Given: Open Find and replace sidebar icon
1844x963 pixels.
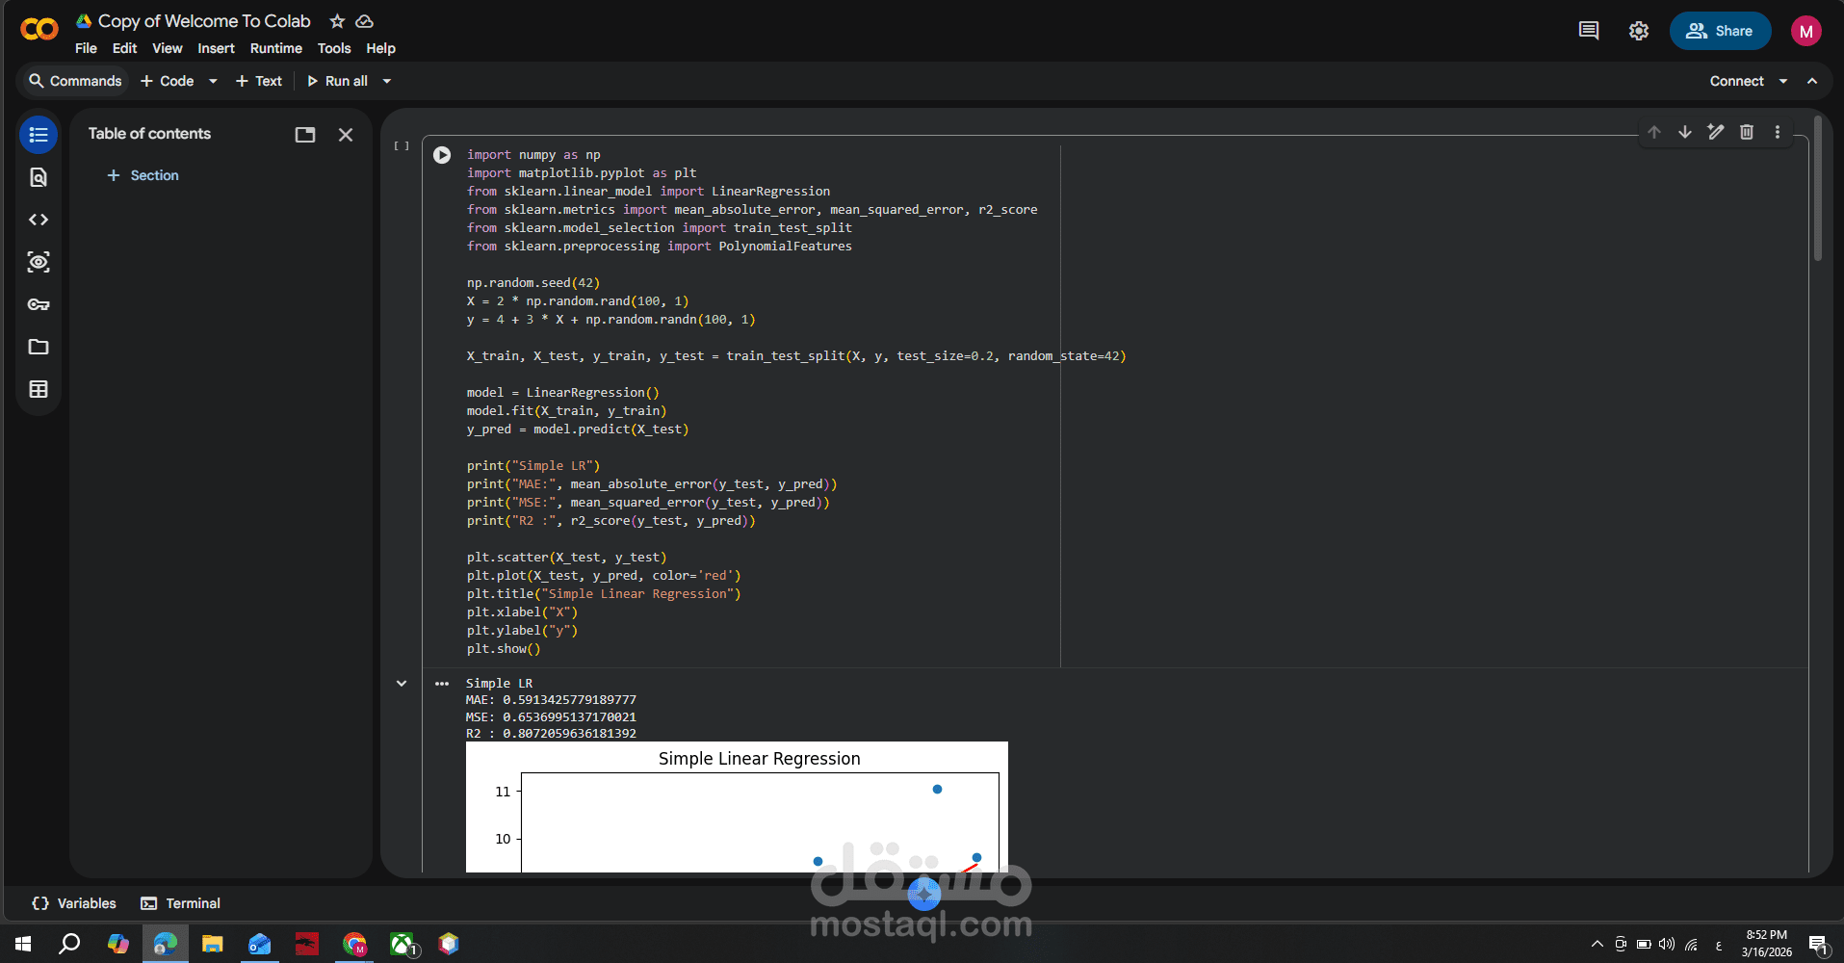Looking at the screenshot, I should tap(39, 177).
